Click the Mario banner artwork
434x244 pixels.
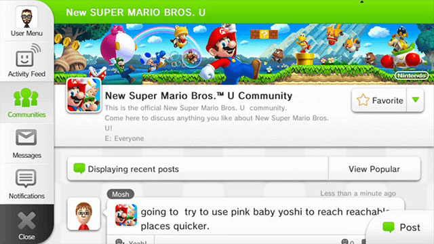coord(244,54)
